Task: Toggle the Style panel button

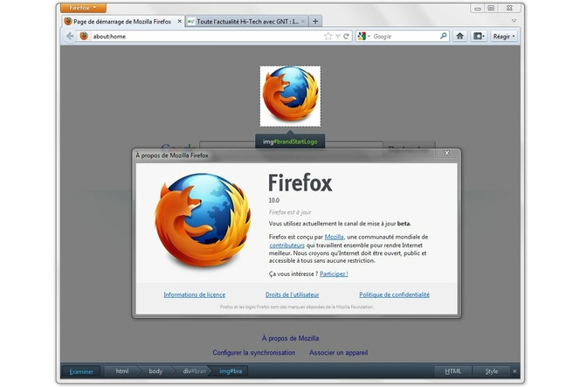Action: [x=492, y=371]
